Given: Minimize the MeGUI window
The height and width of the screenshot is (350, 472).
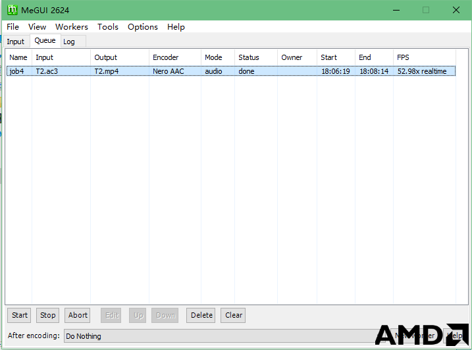Looking at the screenshot, I should pos(396,10).
